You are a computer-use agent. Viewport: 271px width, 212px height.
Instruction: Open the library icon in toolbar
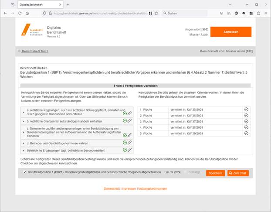(229, 13)
